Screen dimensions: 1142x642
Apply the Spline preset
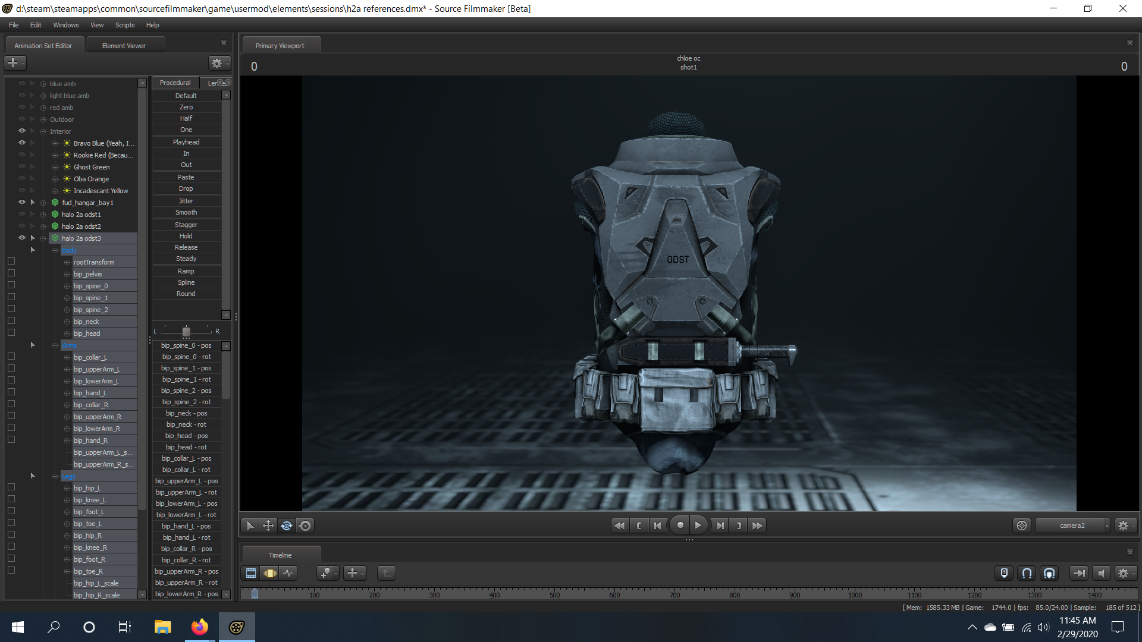[x=186, y=282]
